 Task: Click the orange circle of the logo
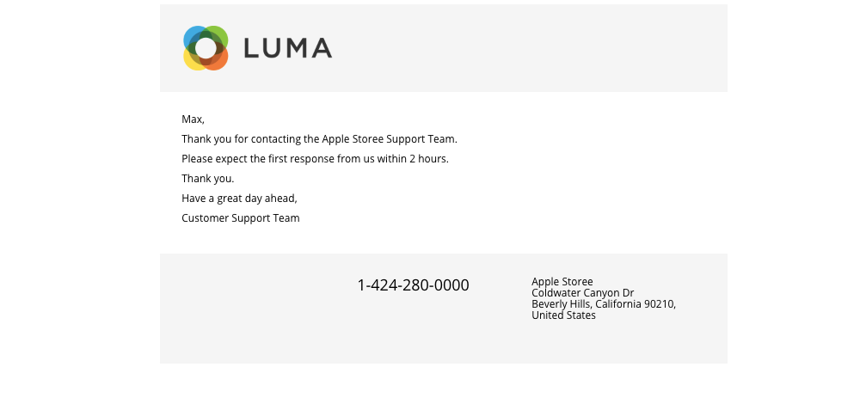pos(218,61)
